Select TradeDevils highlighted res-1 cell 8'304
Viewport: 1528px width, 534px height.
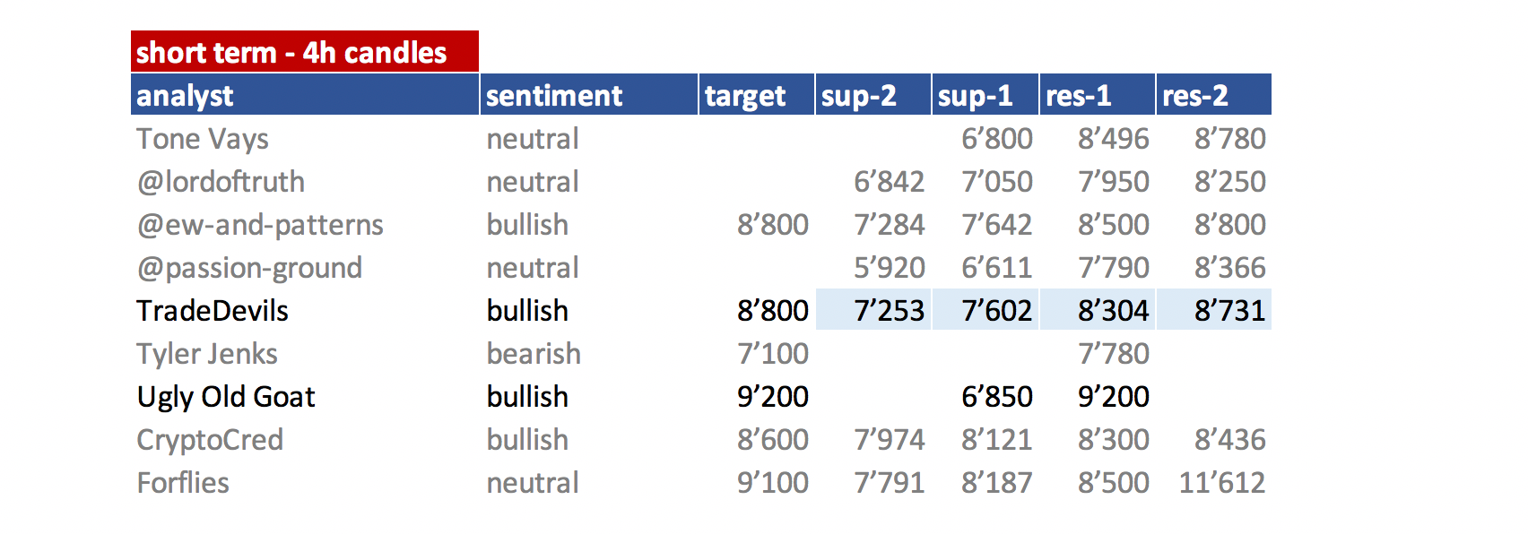pos(1098,310)
